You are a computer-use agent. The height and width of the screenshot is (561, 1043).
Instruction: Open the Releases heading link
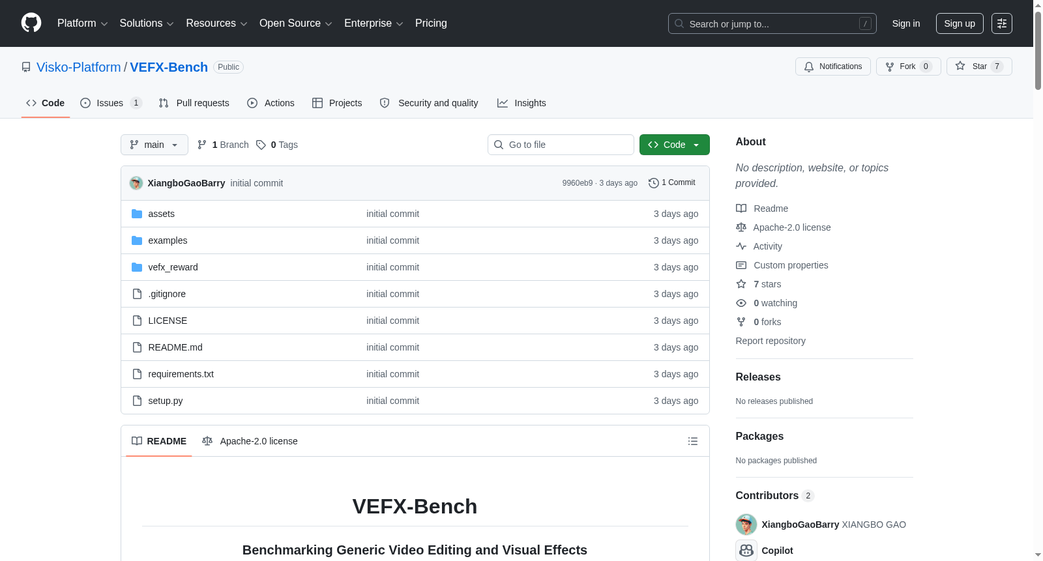click(x=758, y=377)
